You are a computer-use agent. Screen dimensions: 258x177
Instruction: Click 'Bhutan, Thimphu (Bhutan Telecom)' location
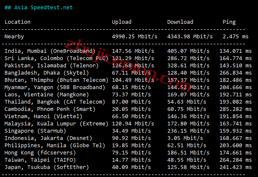point(56,80)
